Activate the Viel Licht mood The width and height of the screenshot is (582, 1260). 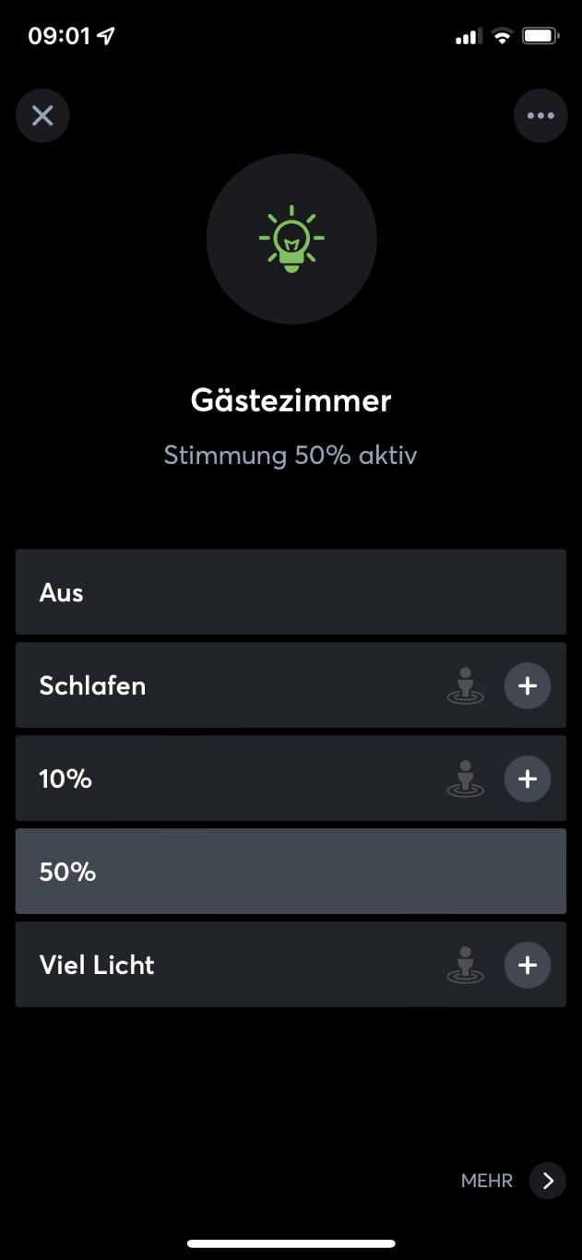[231, 965]
